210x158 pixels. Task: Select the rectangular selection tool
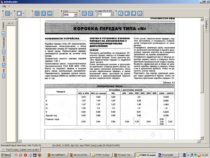37,13
